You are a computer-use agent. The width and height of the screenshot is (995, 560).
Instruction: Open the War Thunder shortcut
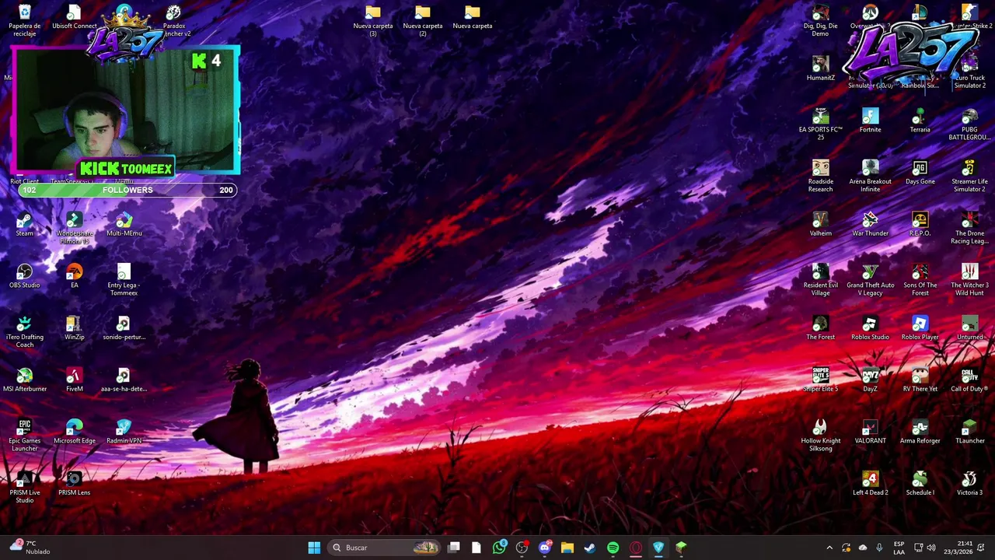click(x=871, y=225)
